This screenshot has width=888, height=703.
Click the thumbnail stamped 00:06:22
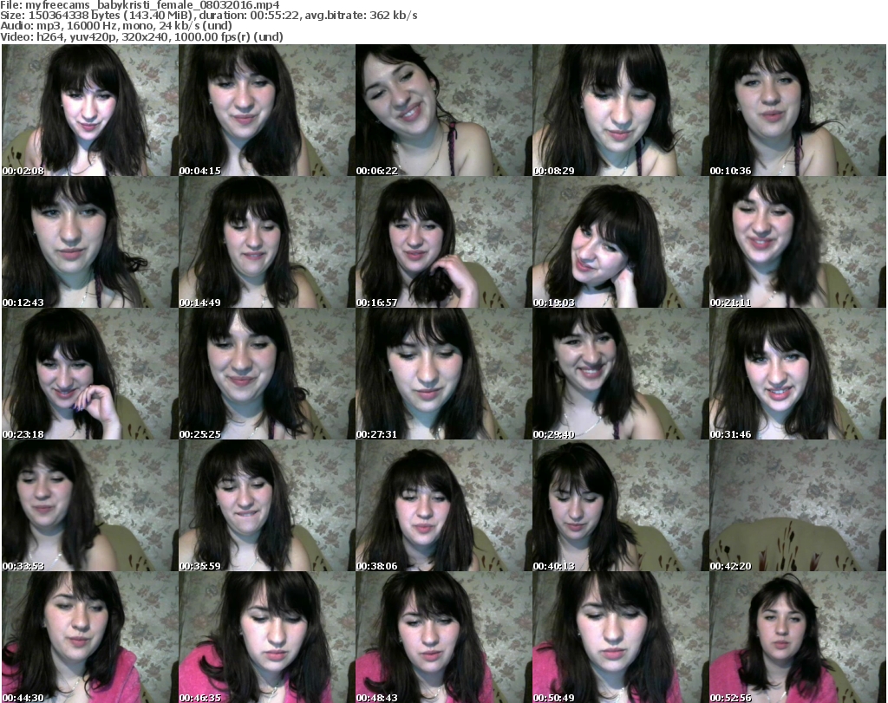pyautogui.click(x=443, y=110)
